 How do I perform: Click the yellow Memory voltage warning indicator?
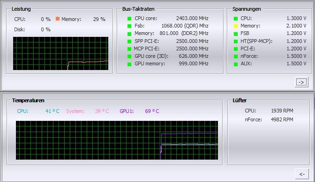pos(236,26)
